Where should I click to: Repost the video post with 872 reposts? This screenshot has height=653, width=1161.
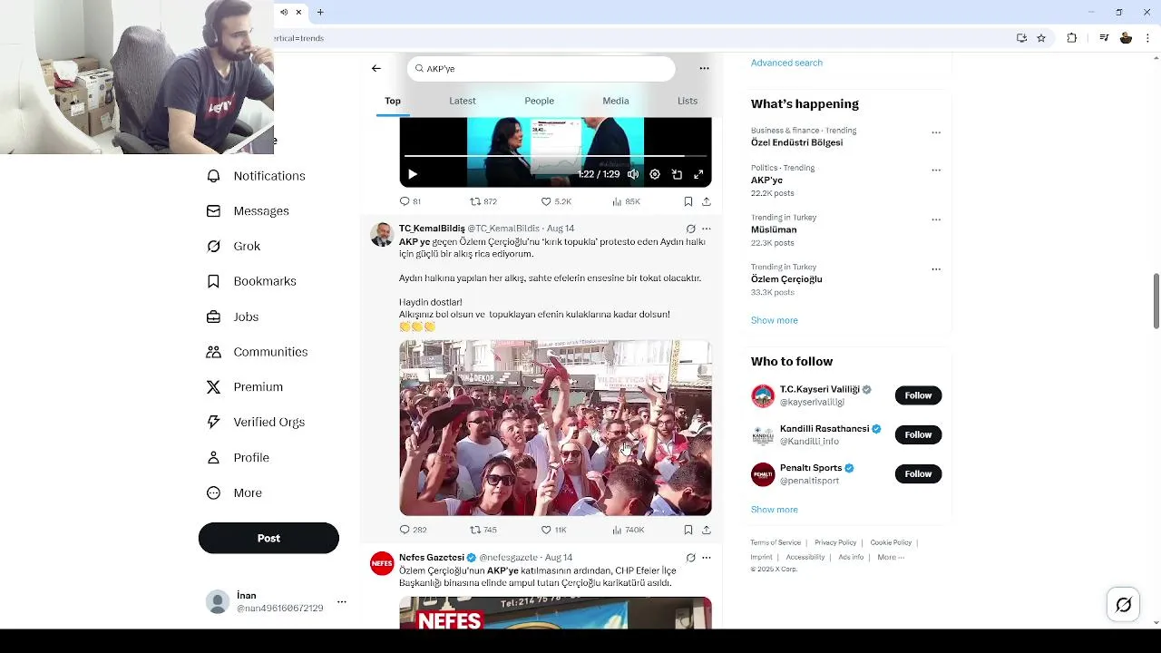pos(483,201)
